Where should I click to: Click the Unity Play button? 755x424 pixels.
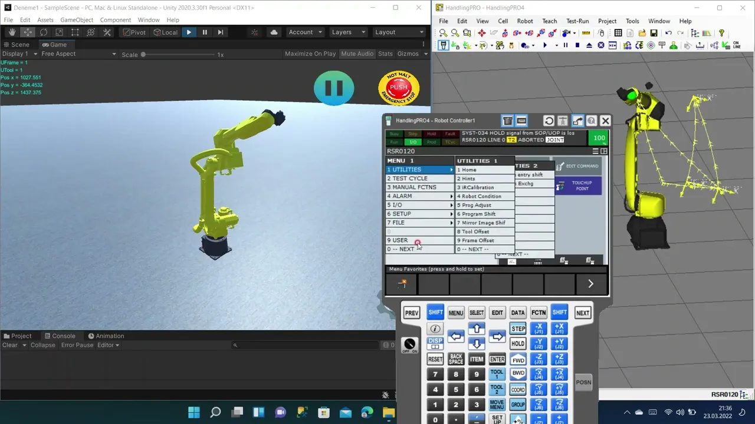pyautogui.click(x=189, y=32)
